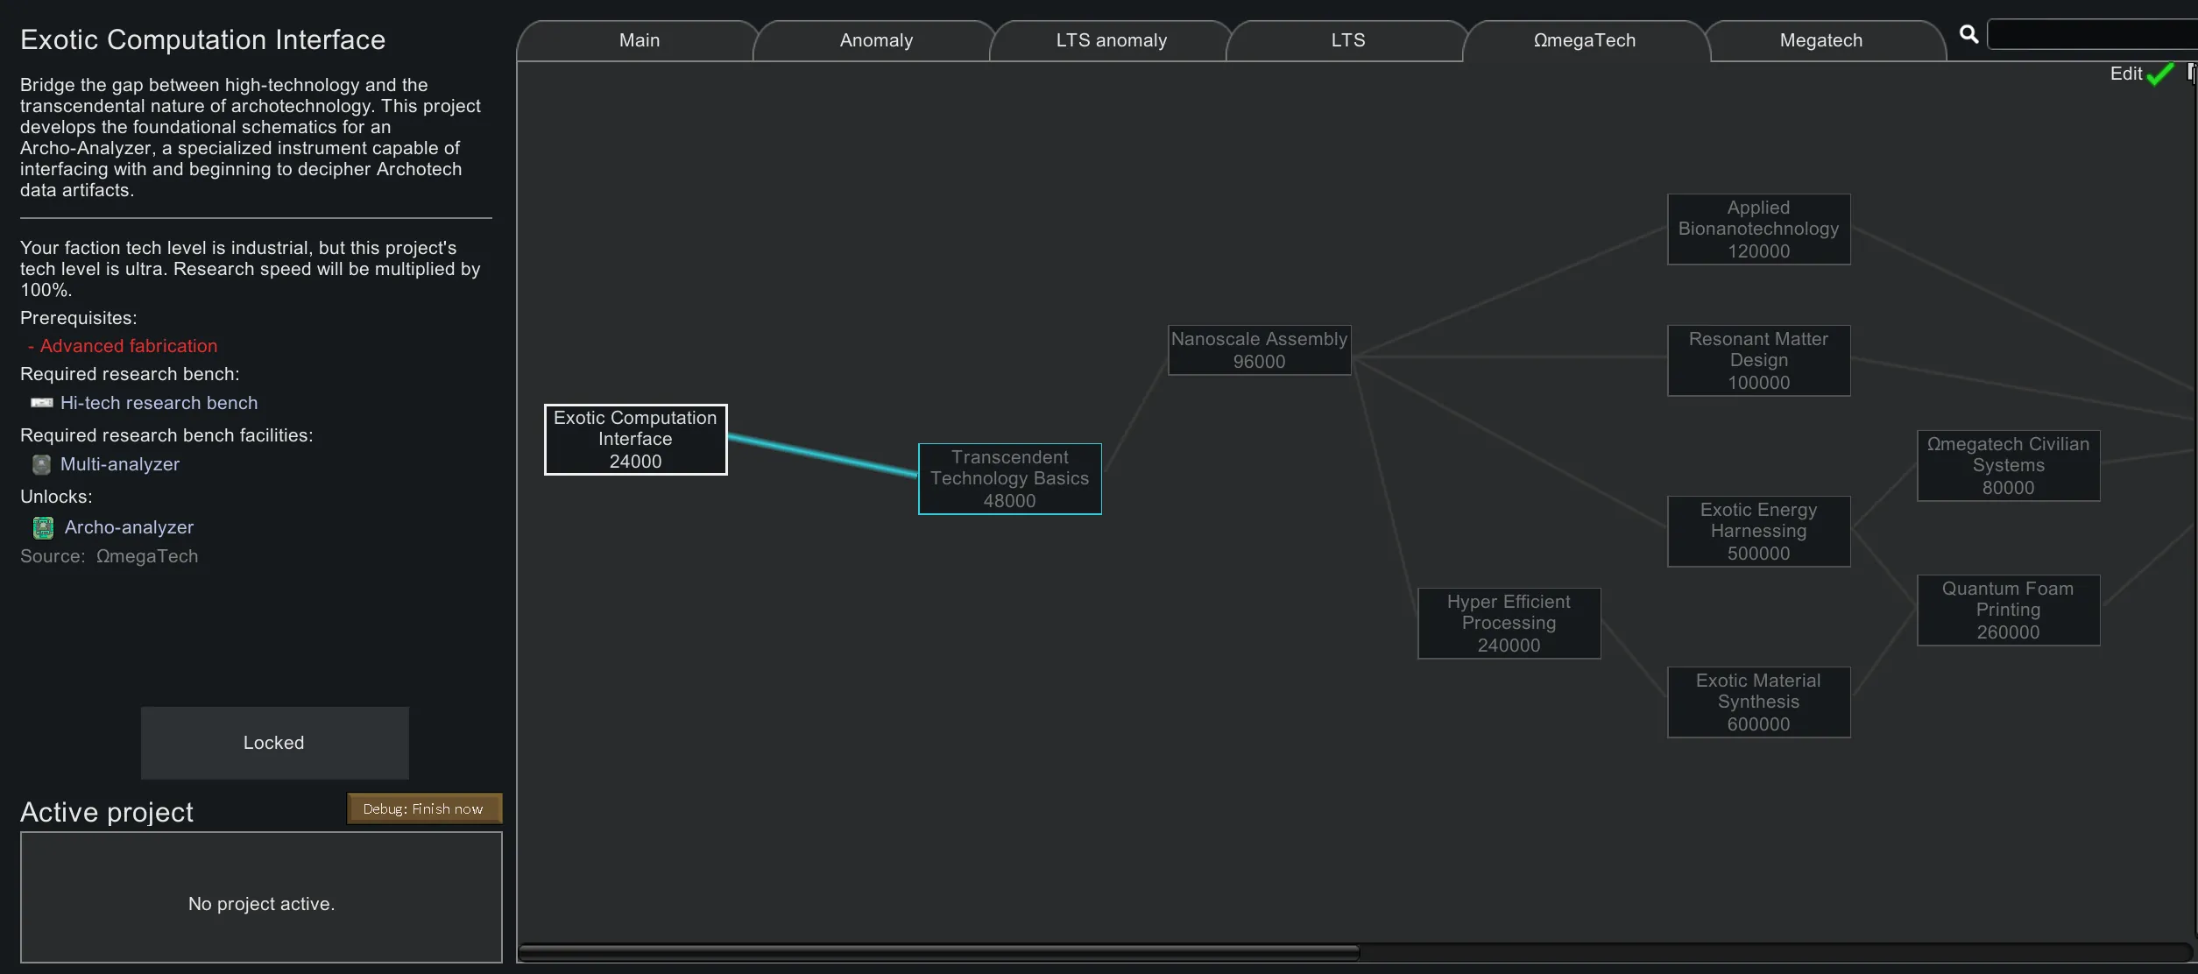Viewport: 2198px width, 974px height.
Task: Select the Hyper Efficient Processing node
Action: click(x=1509, y=624)
